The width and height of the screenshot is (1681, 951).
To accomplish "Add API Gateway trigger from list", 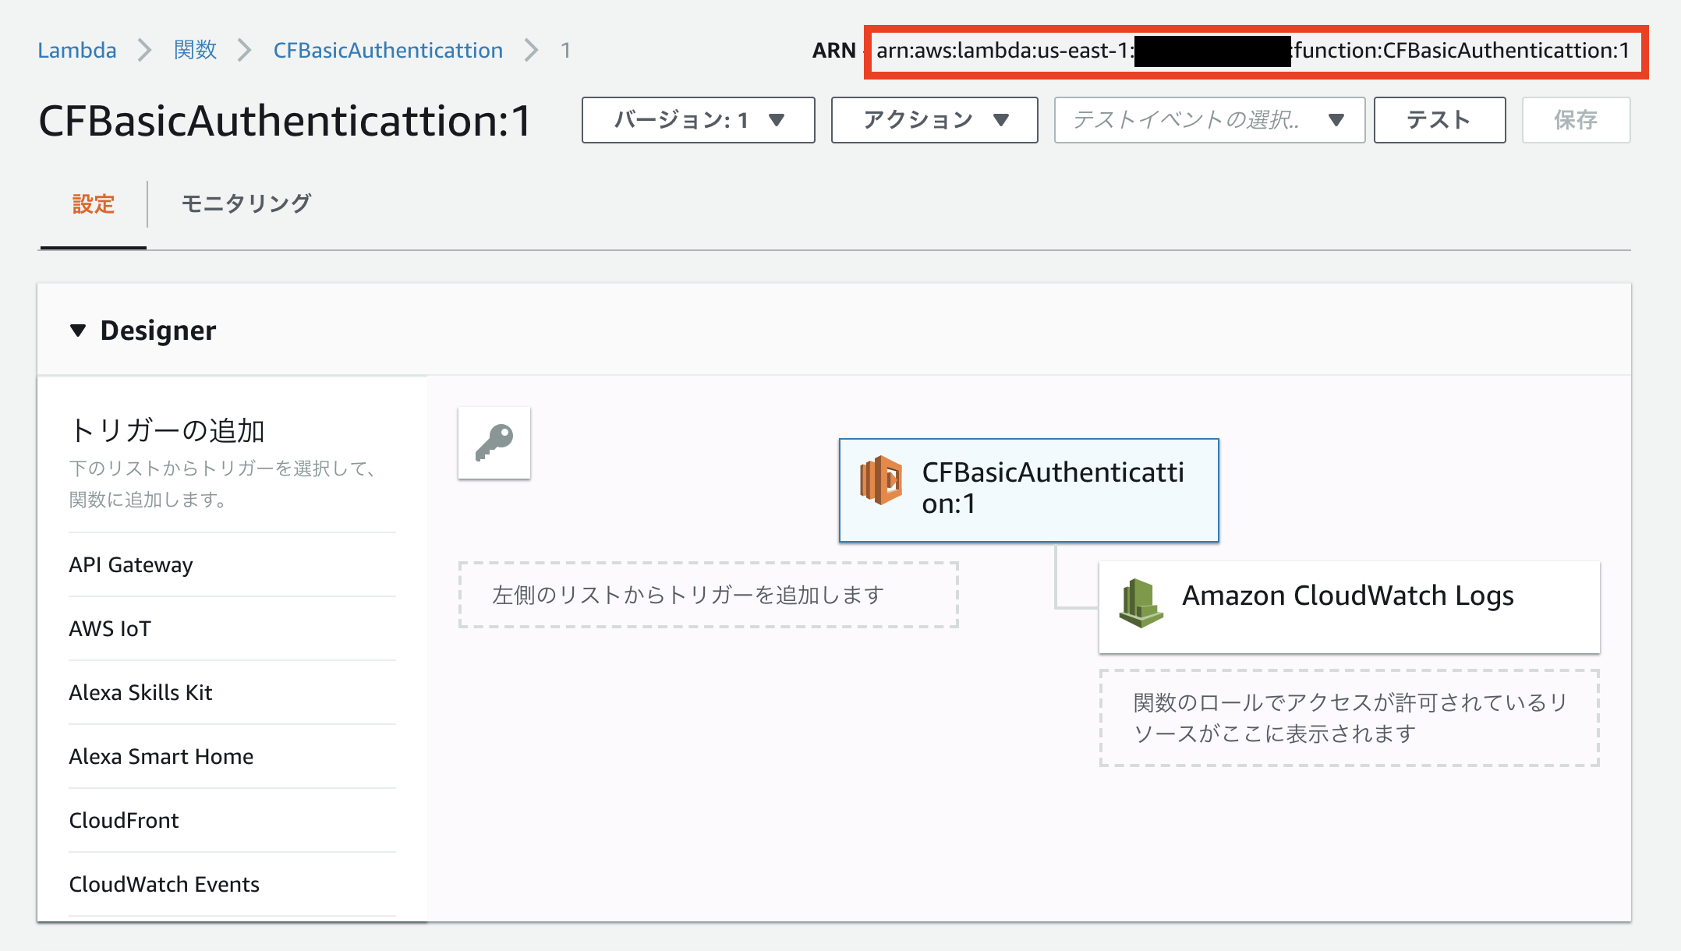I will (131, 564).
